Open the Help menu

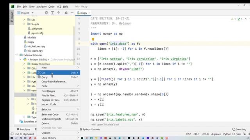[66, 7]
